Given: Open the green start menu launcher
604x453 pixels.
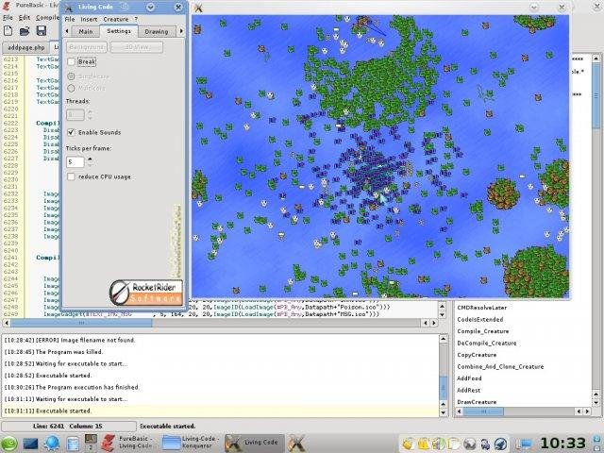Looking at the screenshot, I should pos(9,444).
